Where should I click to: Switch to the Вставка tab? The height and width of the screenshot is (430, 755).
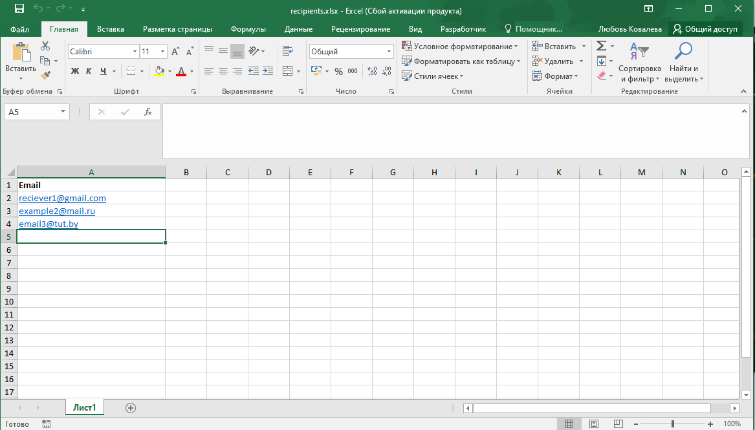110,29
